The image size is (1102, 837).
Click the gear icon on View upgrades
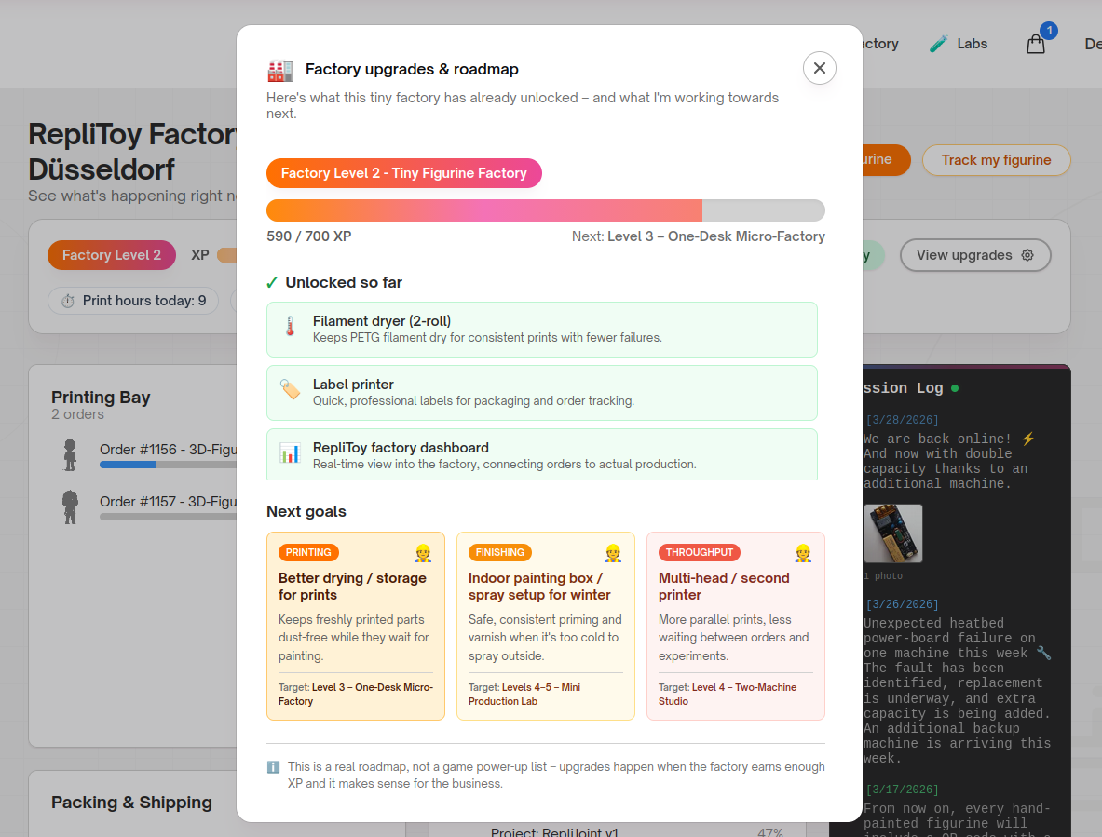coord(1027,254)
